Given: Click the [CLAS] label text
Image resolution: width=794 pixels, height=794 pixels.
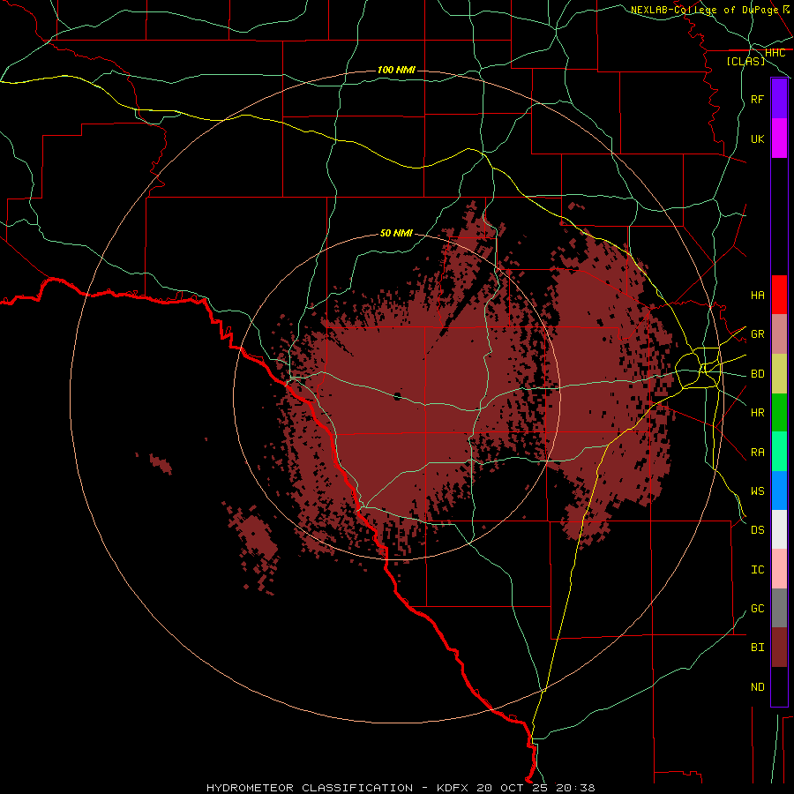Looking at the screenshot, I should click(x=745, y=62).
